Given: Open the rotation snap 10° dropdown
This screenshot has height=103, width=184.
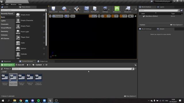Looking at the screenshot, I should [116, 16].
